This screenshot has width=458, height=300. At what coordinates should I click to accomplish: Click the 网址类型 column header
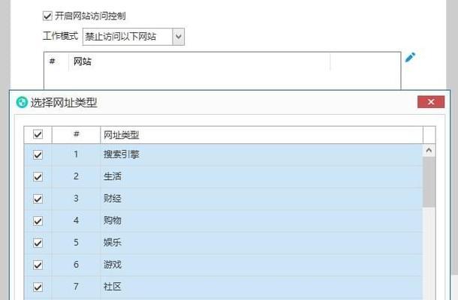(261, 135)
